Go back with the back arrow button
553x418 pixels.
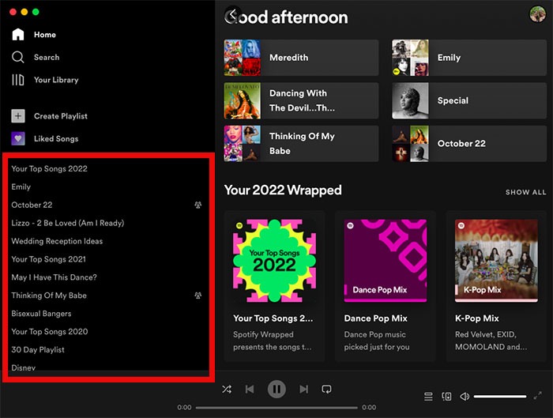233,16
